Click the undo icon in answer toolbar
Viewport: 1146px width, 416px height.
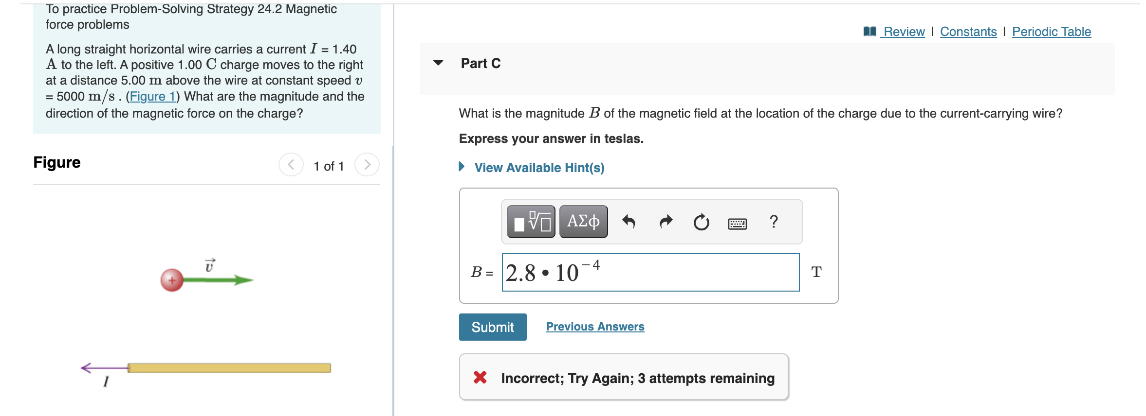pyautogui.click(x=629, y=221)
